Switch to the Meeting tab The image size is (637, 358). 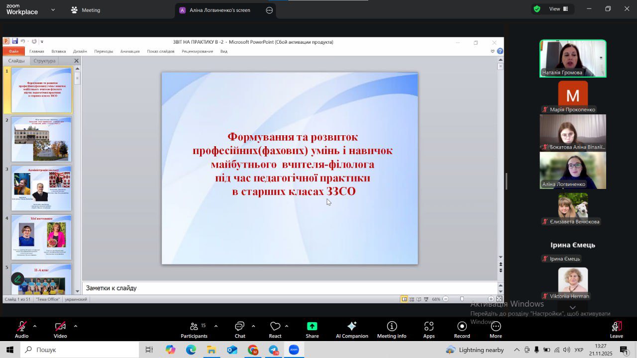point(85,10)
